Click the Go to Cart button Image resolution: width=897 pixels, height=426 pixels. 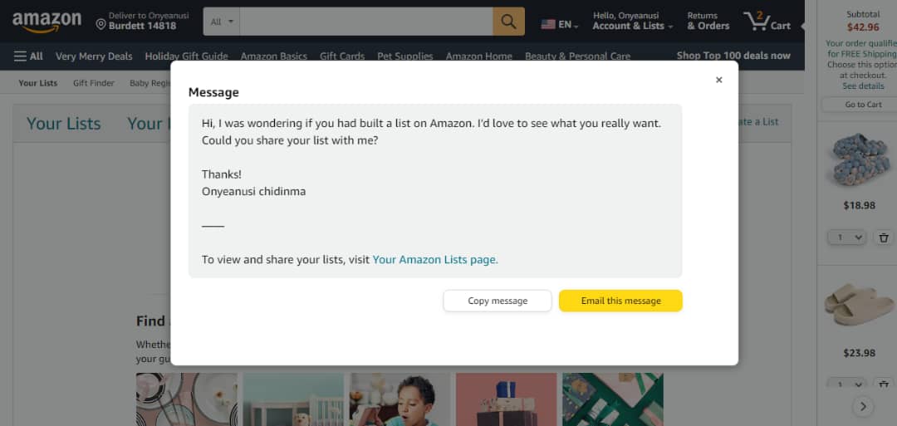point(863,104)
